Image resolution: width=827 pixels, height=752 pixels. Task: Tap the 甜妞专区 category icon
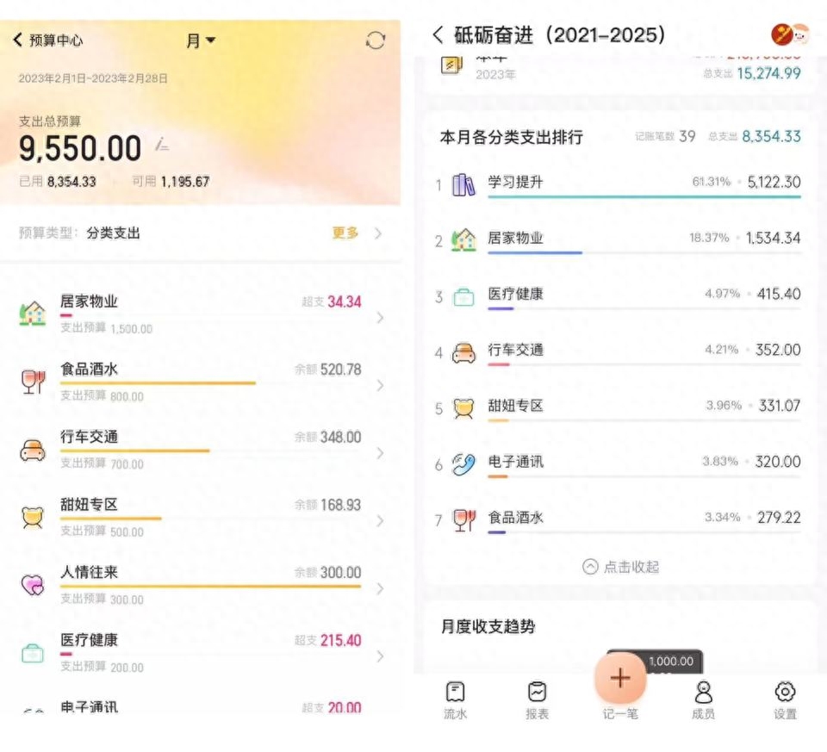[463, 406]
